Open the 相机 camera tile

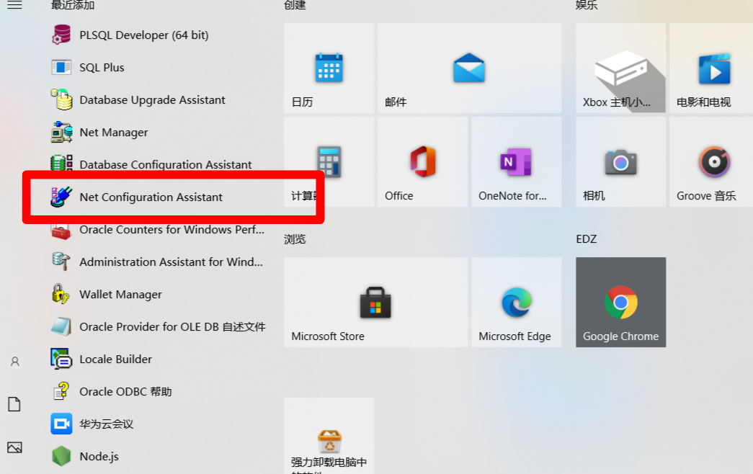tap(621, 162)
